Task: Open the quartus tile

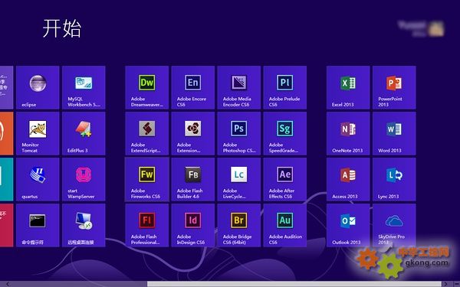Action: [x=38, y=179]
